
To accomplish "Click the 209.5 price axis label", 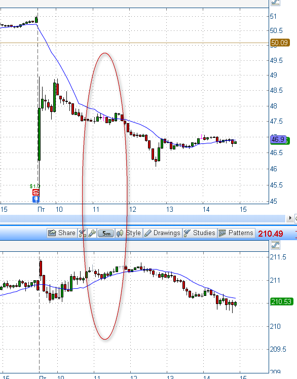I will [278, 349].
